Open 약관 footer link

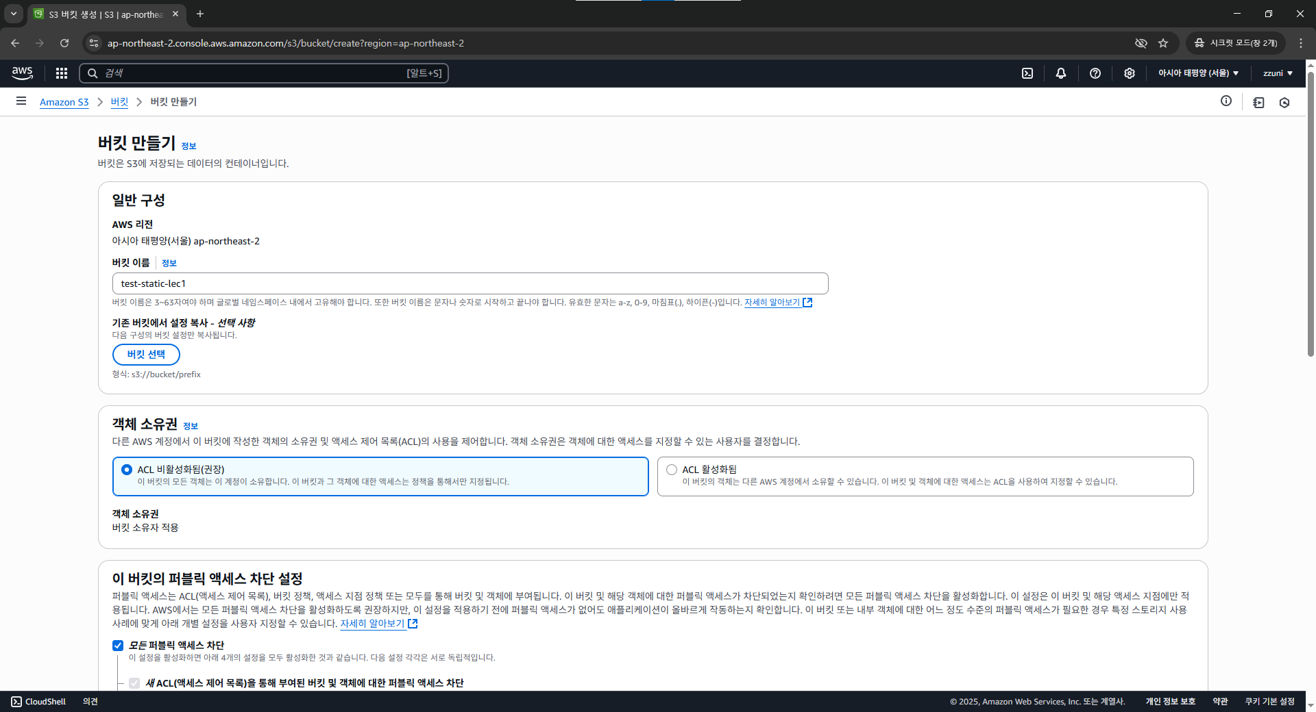1220,702
